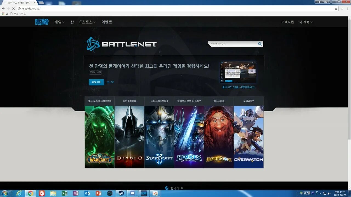Click the site info icon in the address bar

point(19,8)
